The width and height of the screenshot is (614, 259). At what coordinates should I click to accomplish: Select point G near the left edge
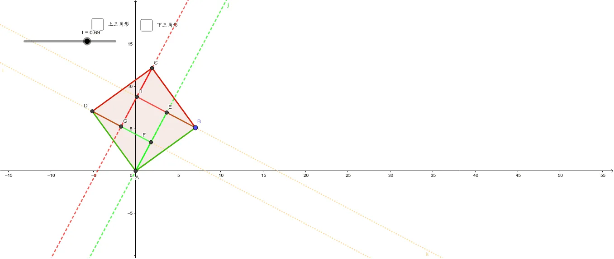[121, 126]
